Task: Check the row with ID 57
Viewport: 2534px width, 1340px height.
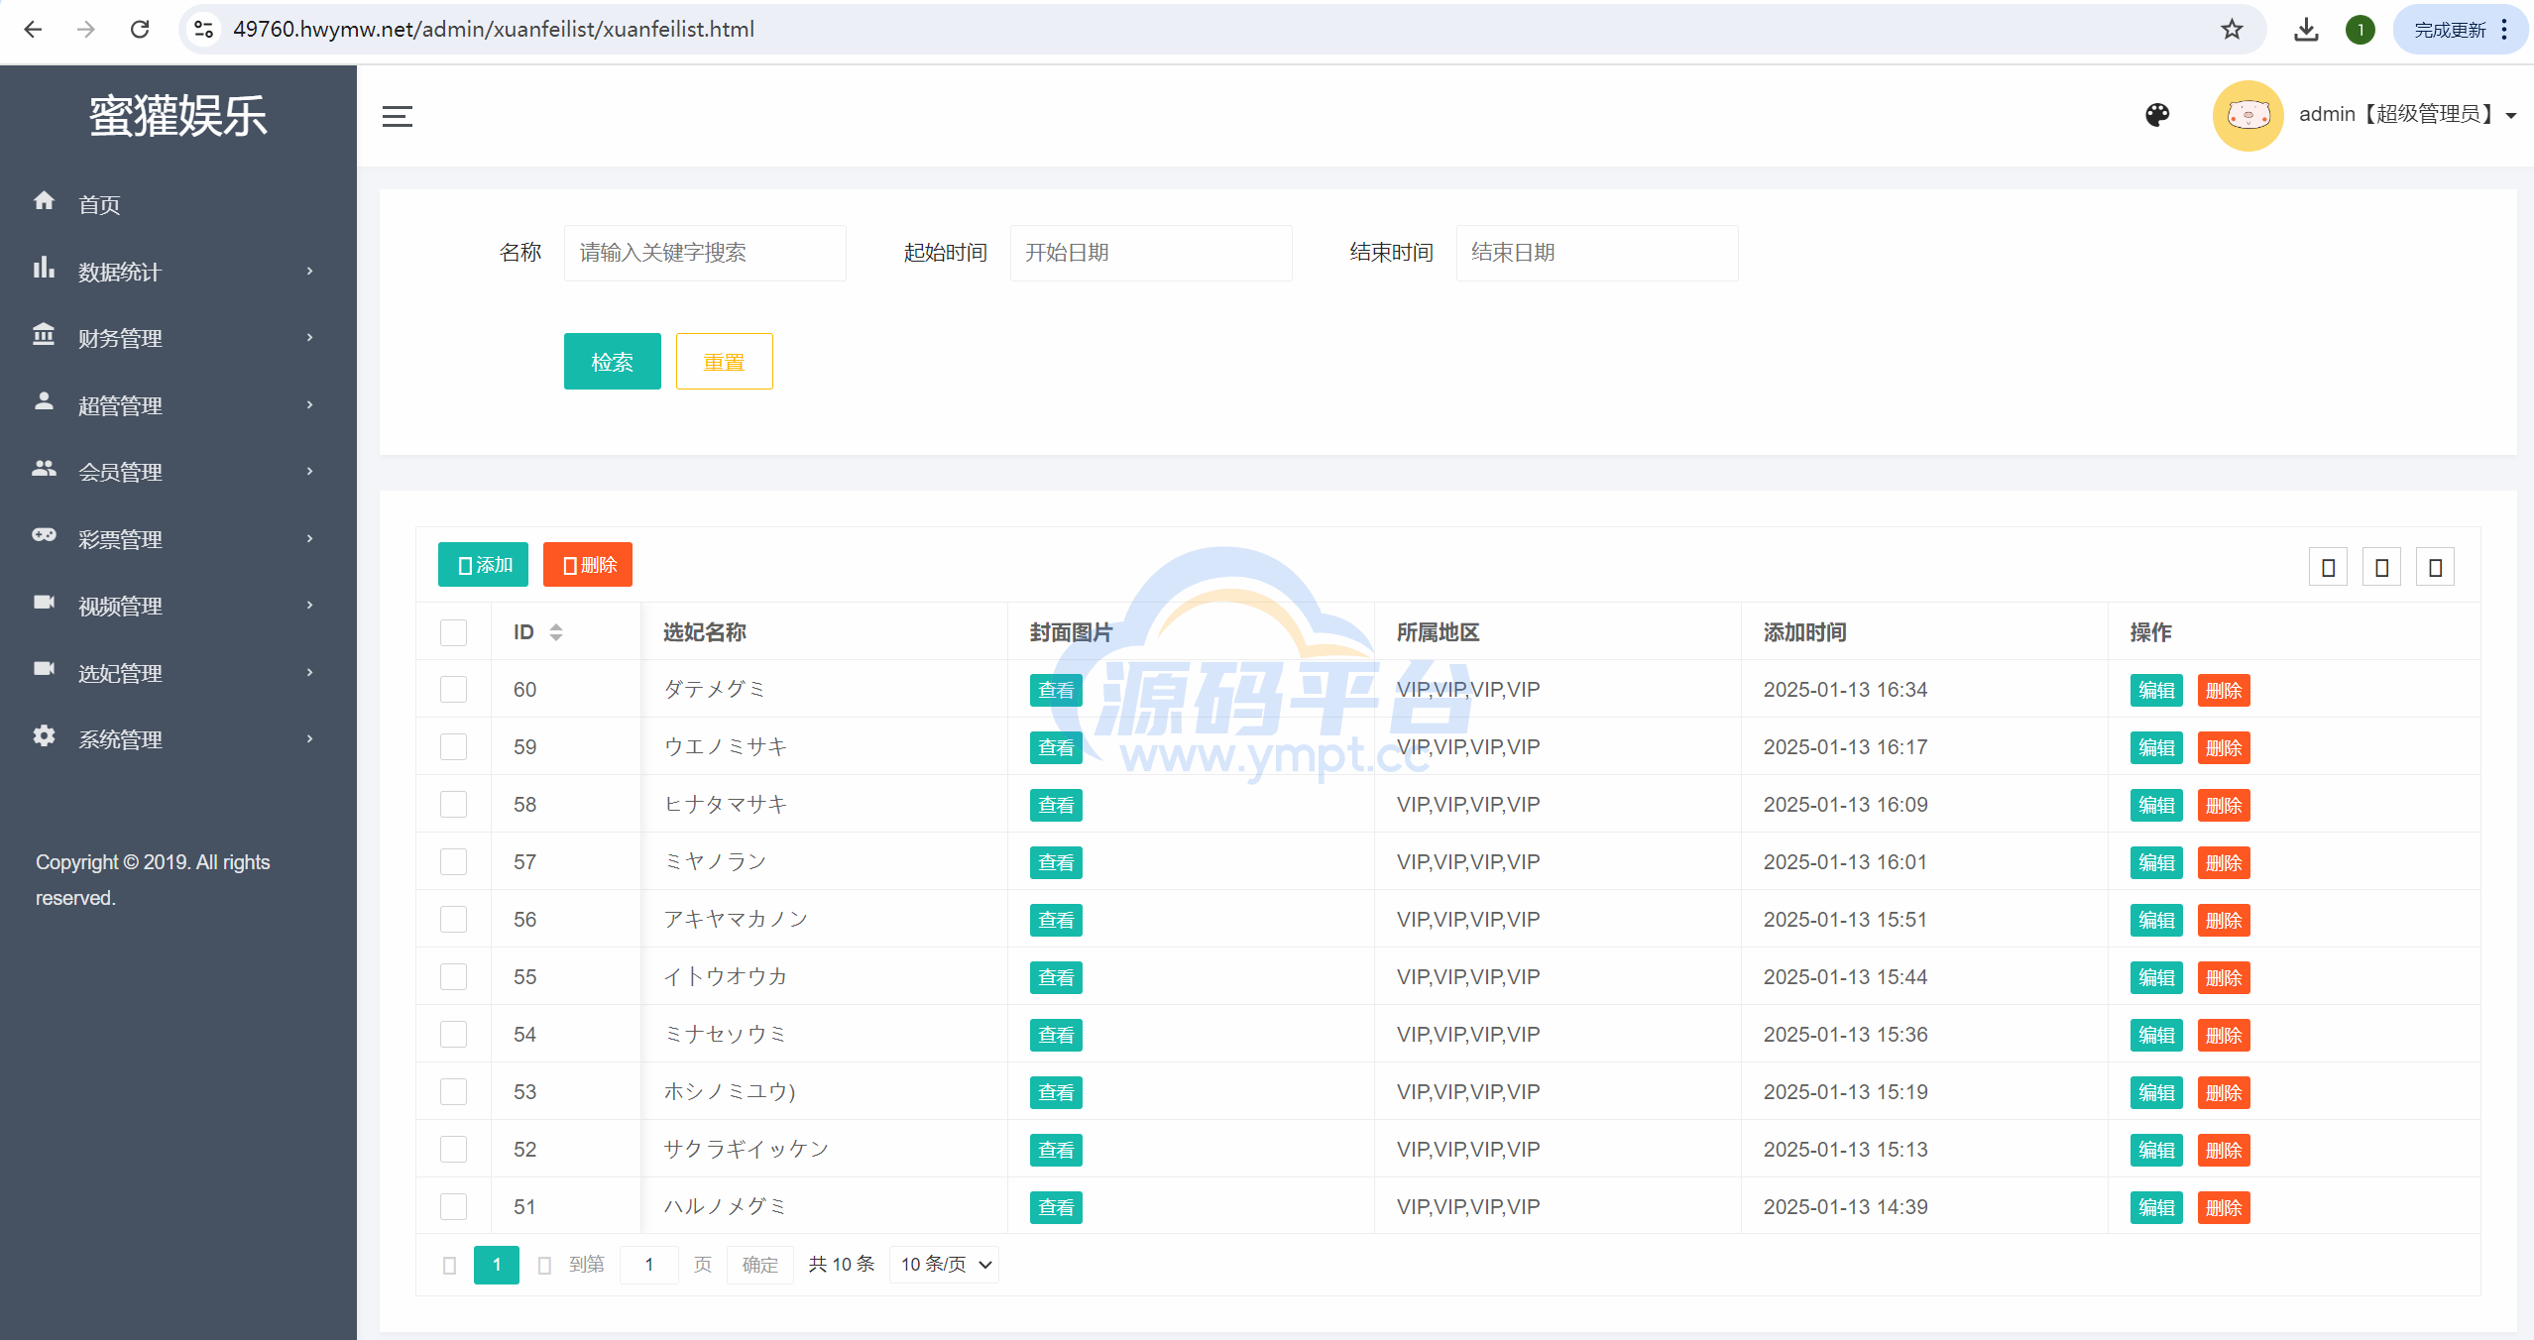Action: (453, 862)
